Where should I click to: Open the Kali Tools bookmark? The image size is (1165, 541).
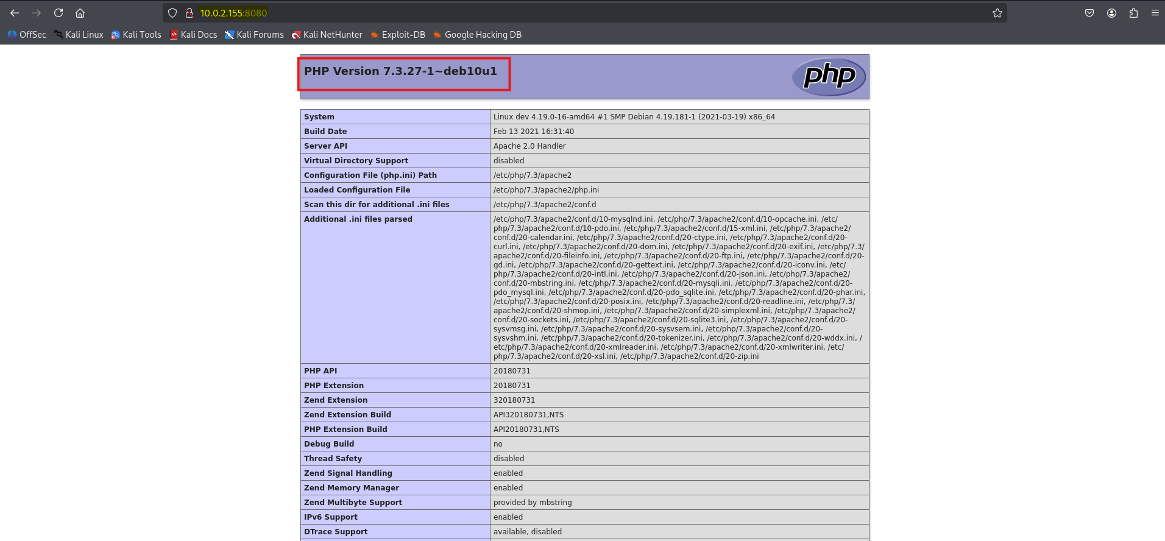tap(136, 35)
